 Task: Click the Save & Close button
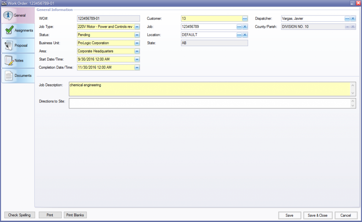(317, 215)
